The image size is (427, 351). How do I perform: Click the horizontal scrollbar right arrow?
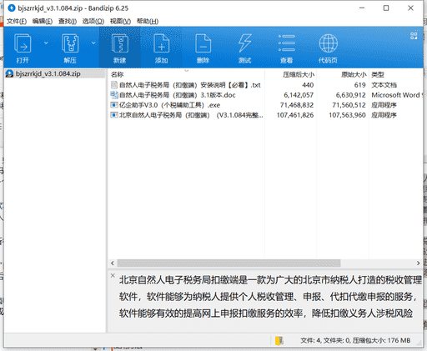coord(418,263)
